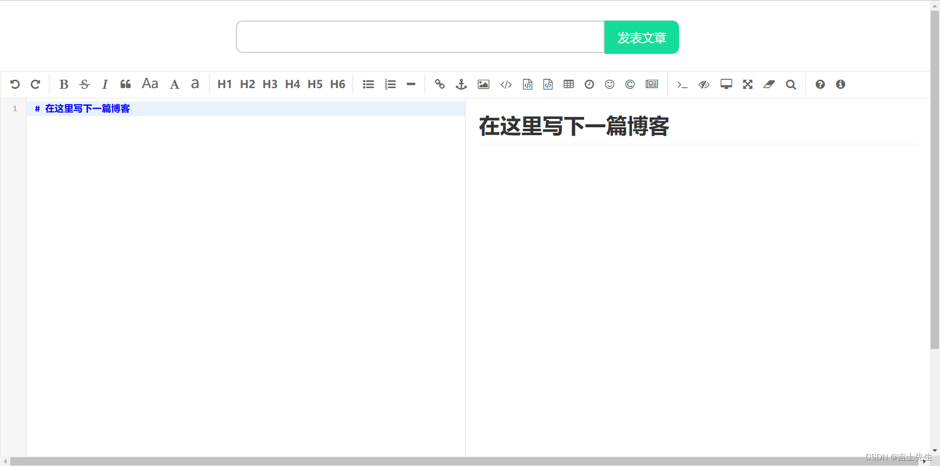Insert an image
Screen dimensions: 940x466
[483, 84]
